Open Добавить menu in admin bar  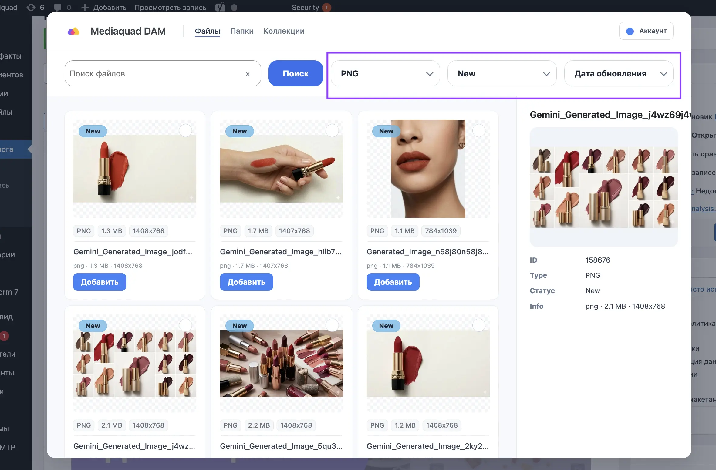104,7
